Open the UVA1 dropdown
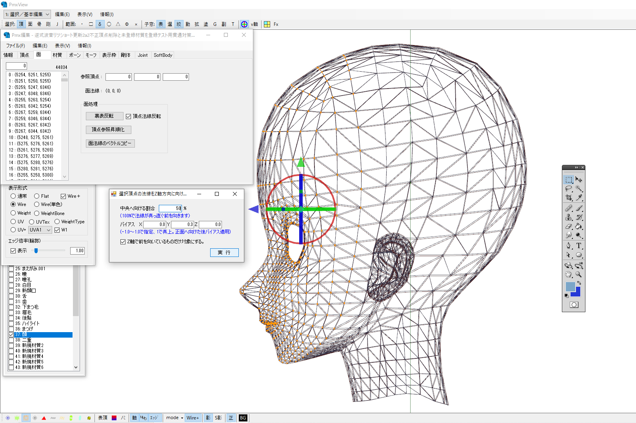This screenshot has width=636, height=423. point(40,230)
